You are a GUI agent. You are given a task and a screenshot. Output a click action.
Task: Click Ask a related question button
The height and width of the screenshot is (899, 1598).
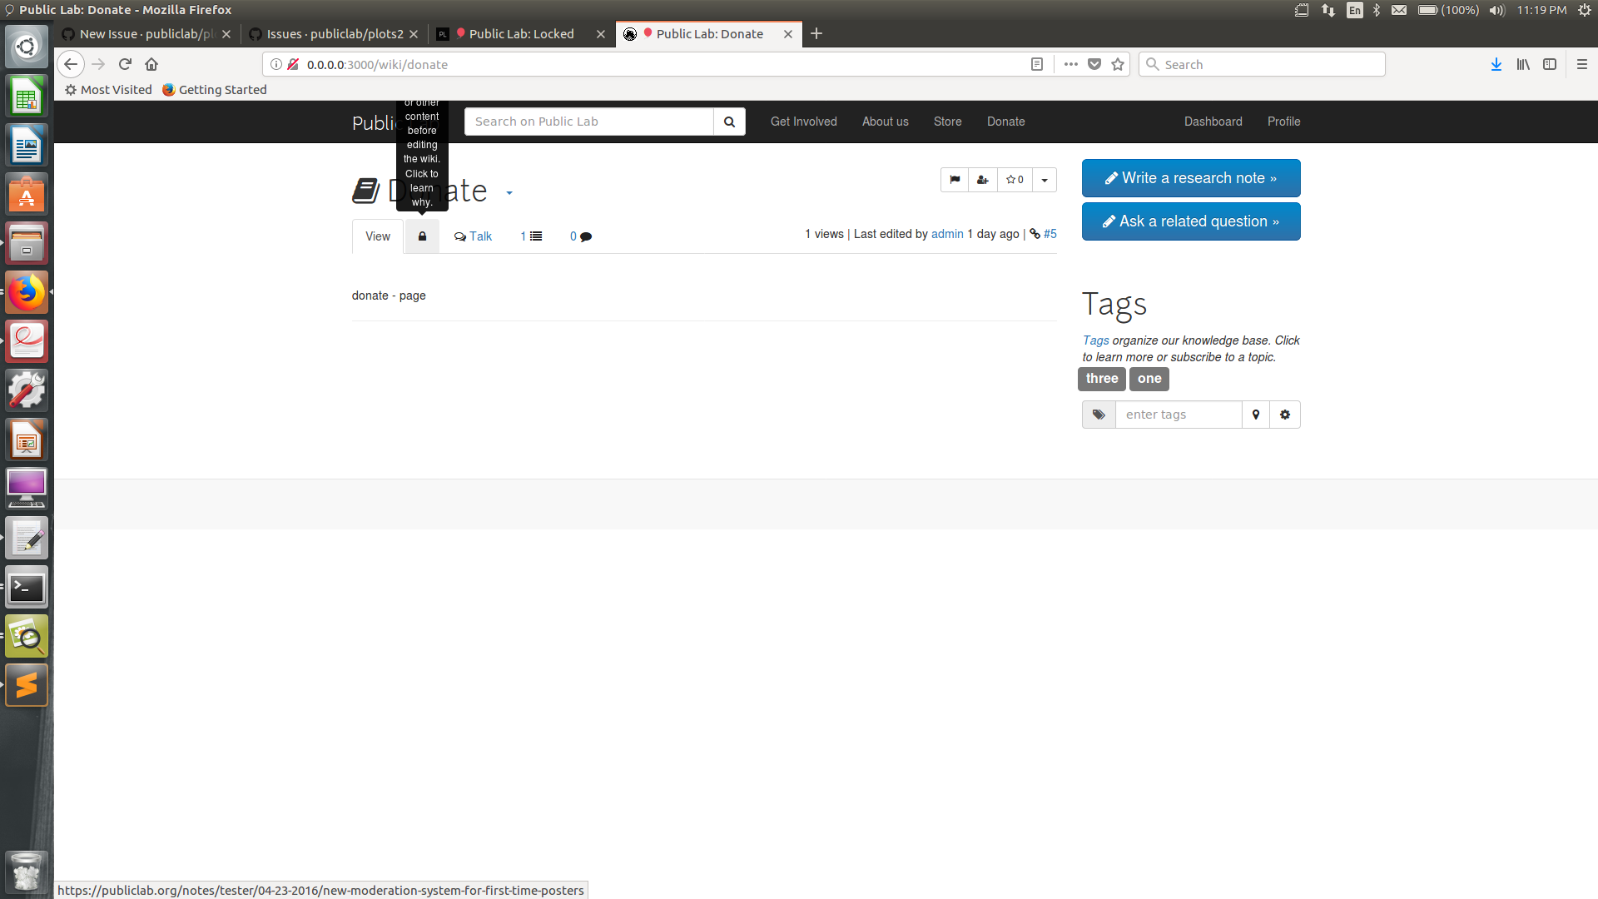pos(1191,221)
